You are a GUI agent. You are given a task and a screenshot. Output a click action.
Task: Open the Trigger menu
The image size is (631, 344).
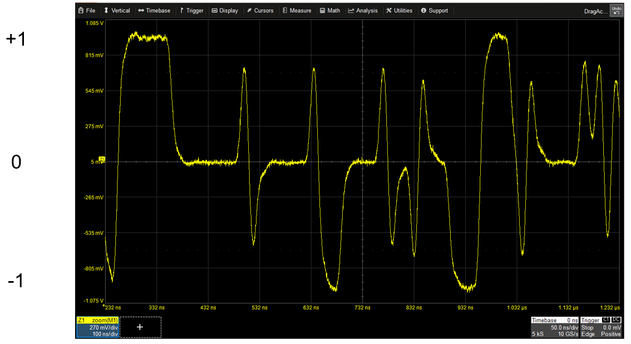(x=191, y=11)
